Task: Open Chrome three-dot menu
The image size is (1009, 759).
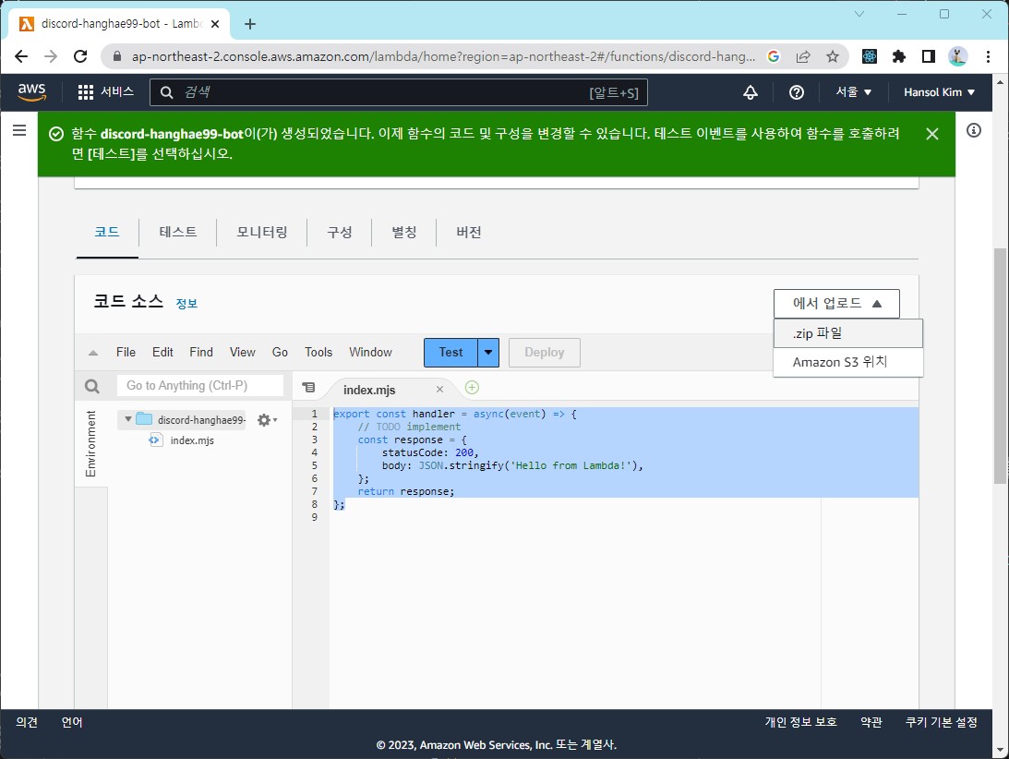Action: tap(988, 56)
